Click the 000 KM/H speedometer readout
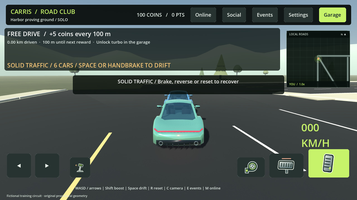Viewport: 357px width, 200px height. tap(315, 136)
